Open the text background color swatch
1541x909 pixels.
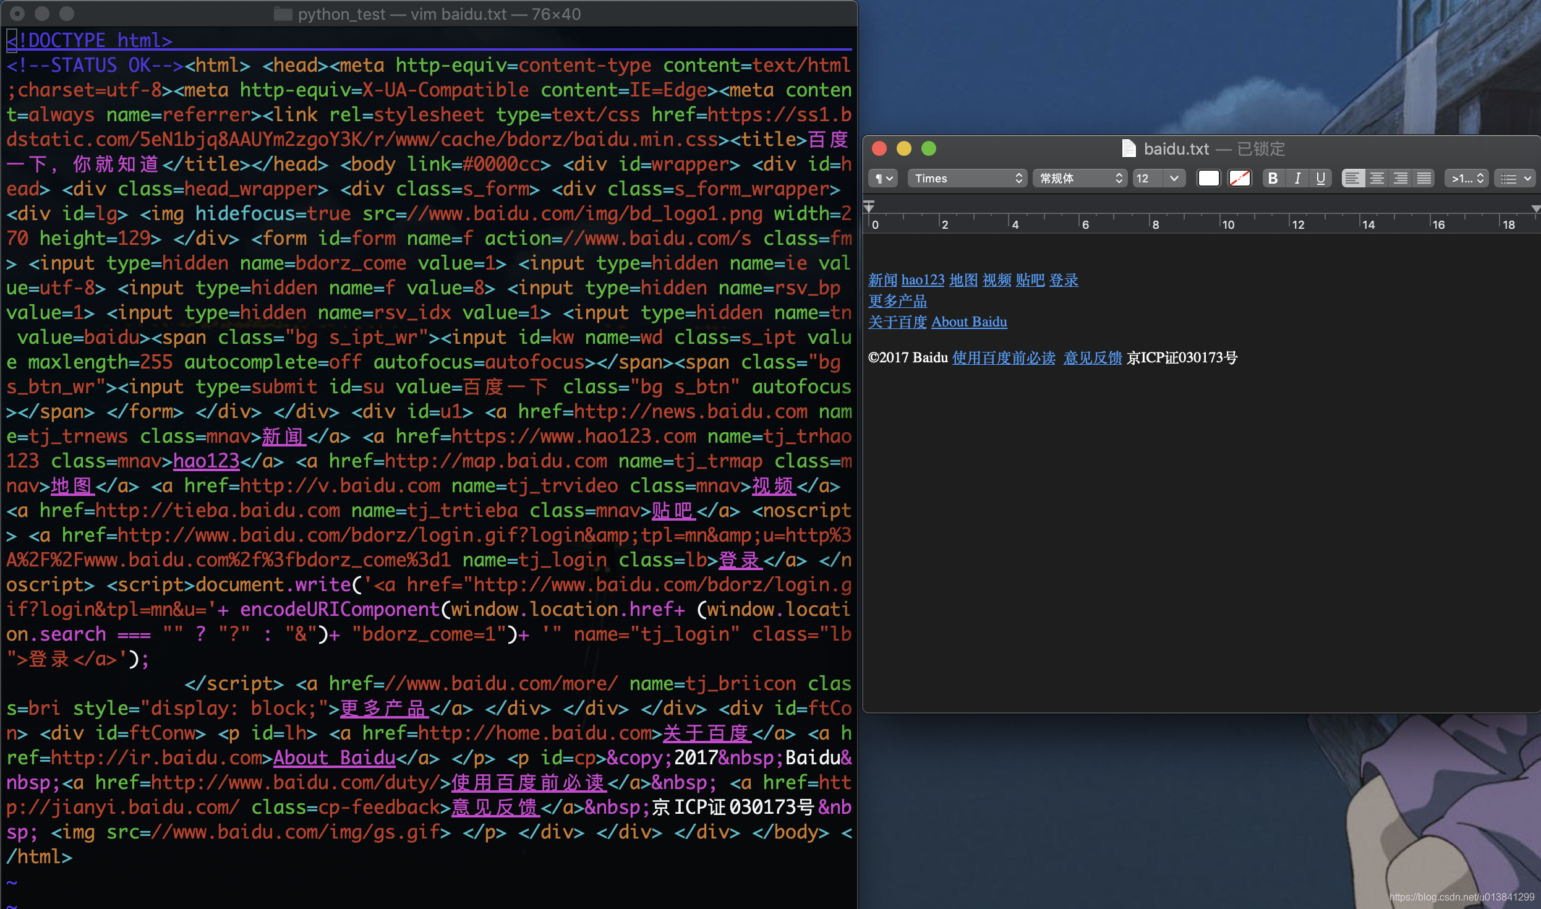[1240, 179]
